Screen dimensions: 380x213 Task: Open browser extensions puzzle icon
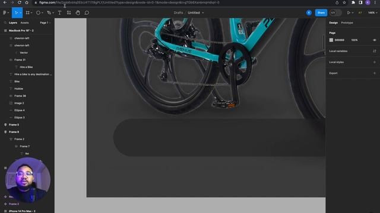(353, 2)
